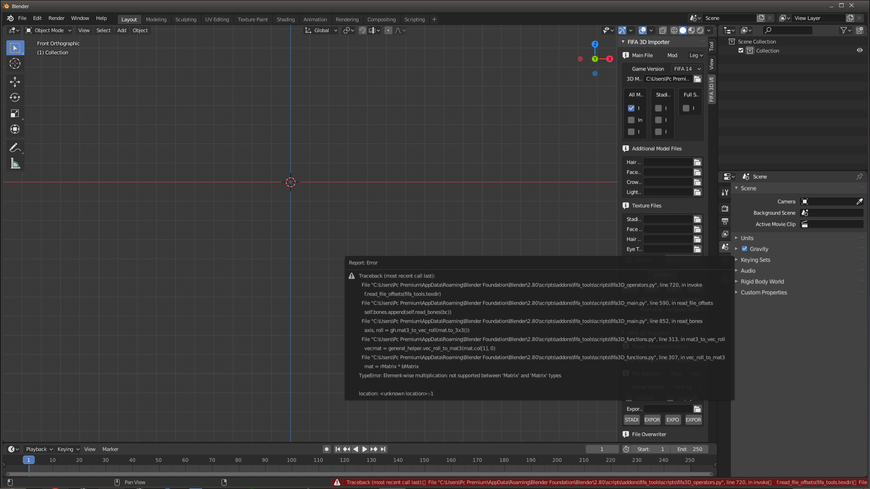870x489 pixels.
Task: Open Output properties tab icon
Action: click(725, 221)
